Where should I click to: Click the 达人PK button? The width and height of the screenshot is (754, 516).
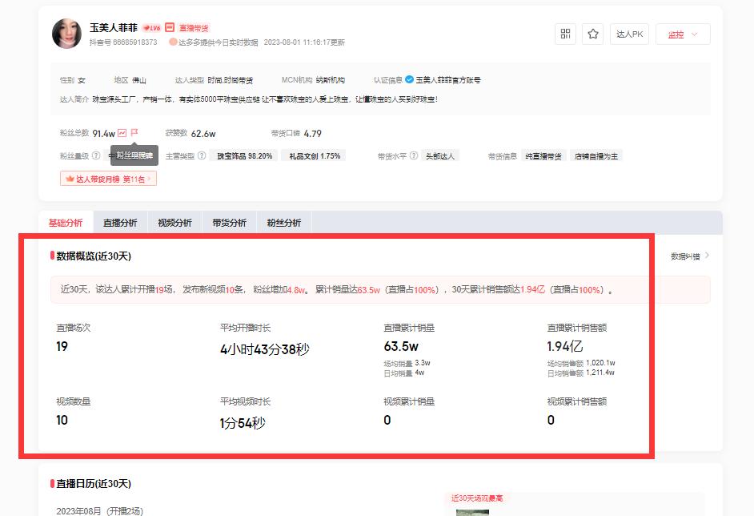629,34
